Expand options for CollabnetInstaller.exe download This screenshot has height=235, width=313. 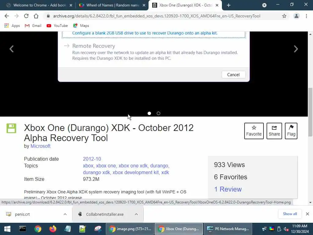(x=136, y=214)
